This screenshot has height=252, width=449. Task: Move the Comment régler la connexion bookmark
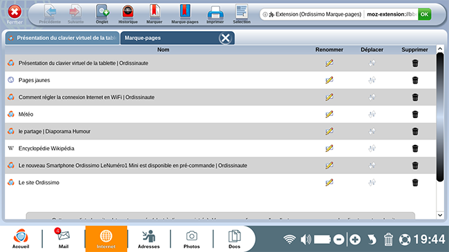[372, 97]
